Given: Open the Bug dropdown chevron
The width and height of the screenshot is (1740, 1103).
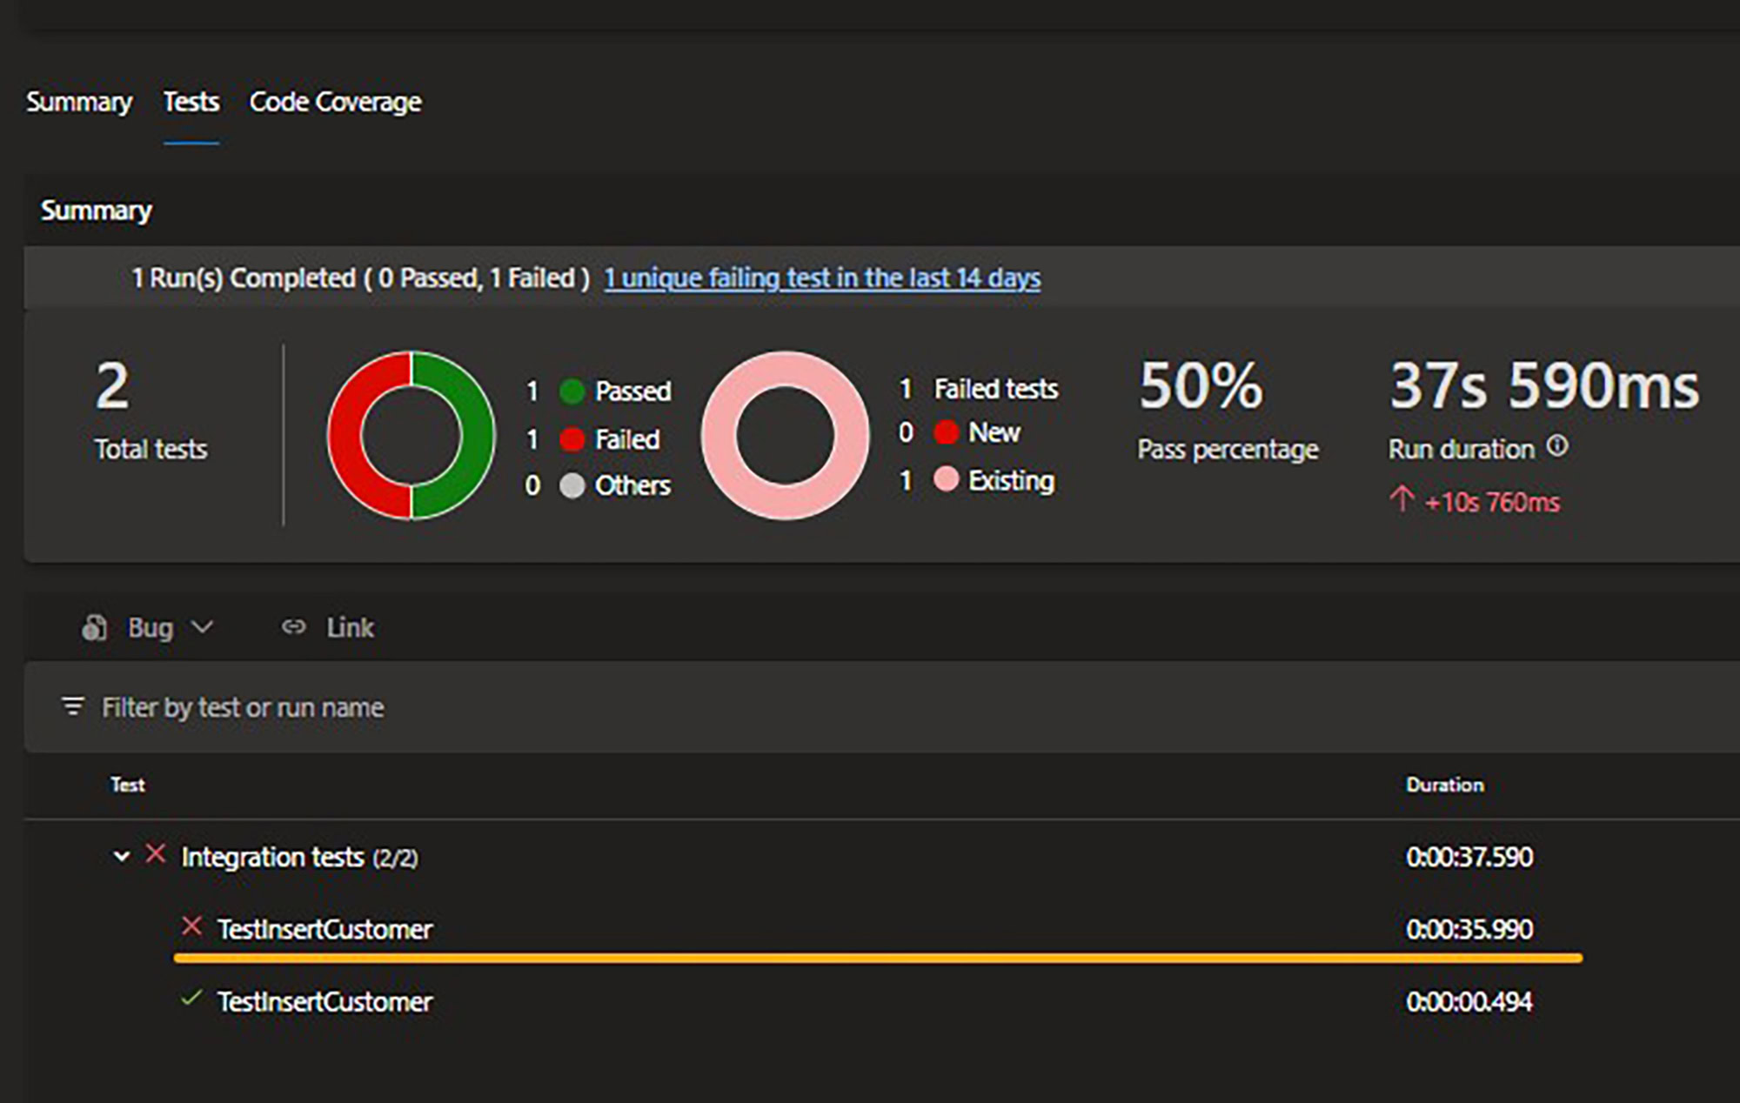Looking at the screenshot, I should (202, 627).
